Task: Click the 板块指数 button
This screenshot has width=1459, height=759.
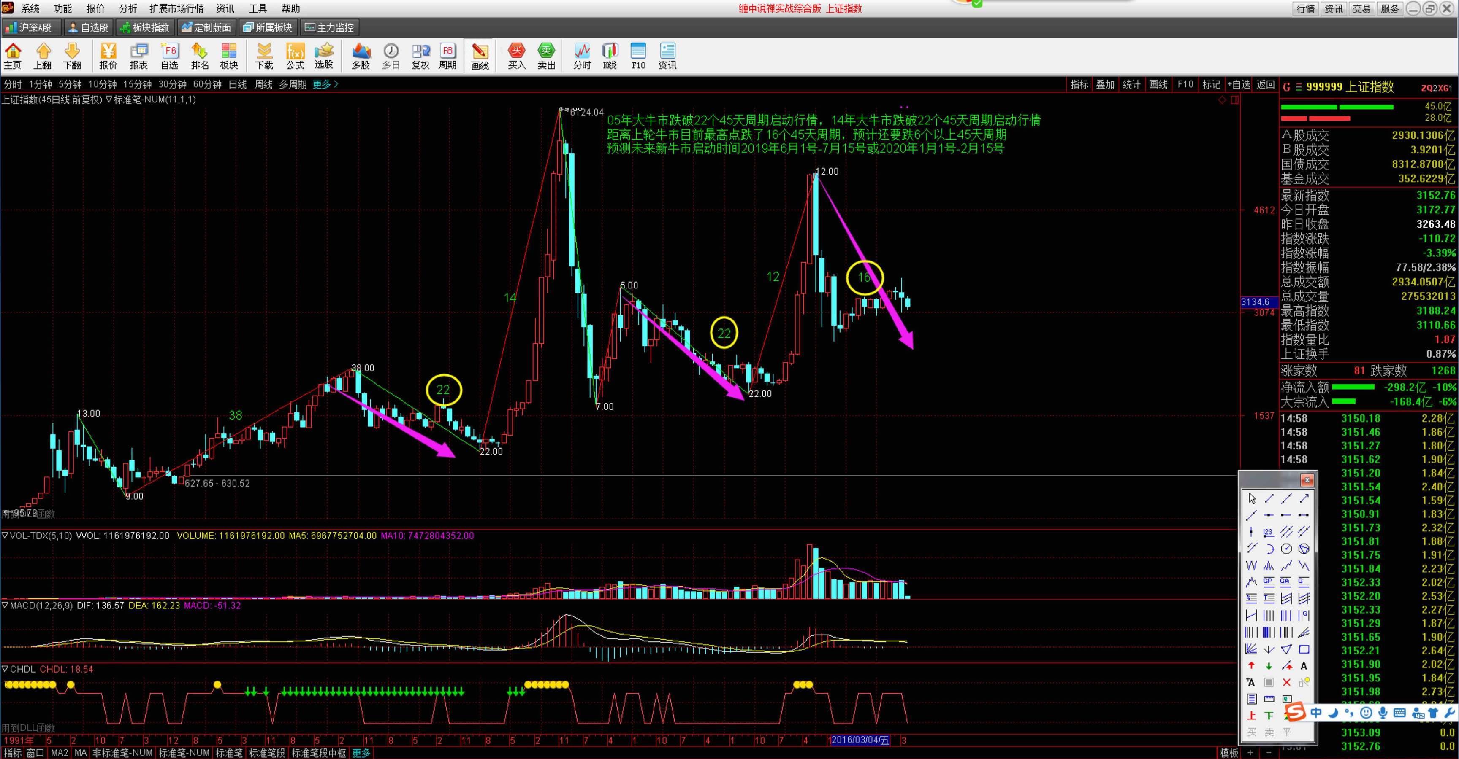Action: 145,27
